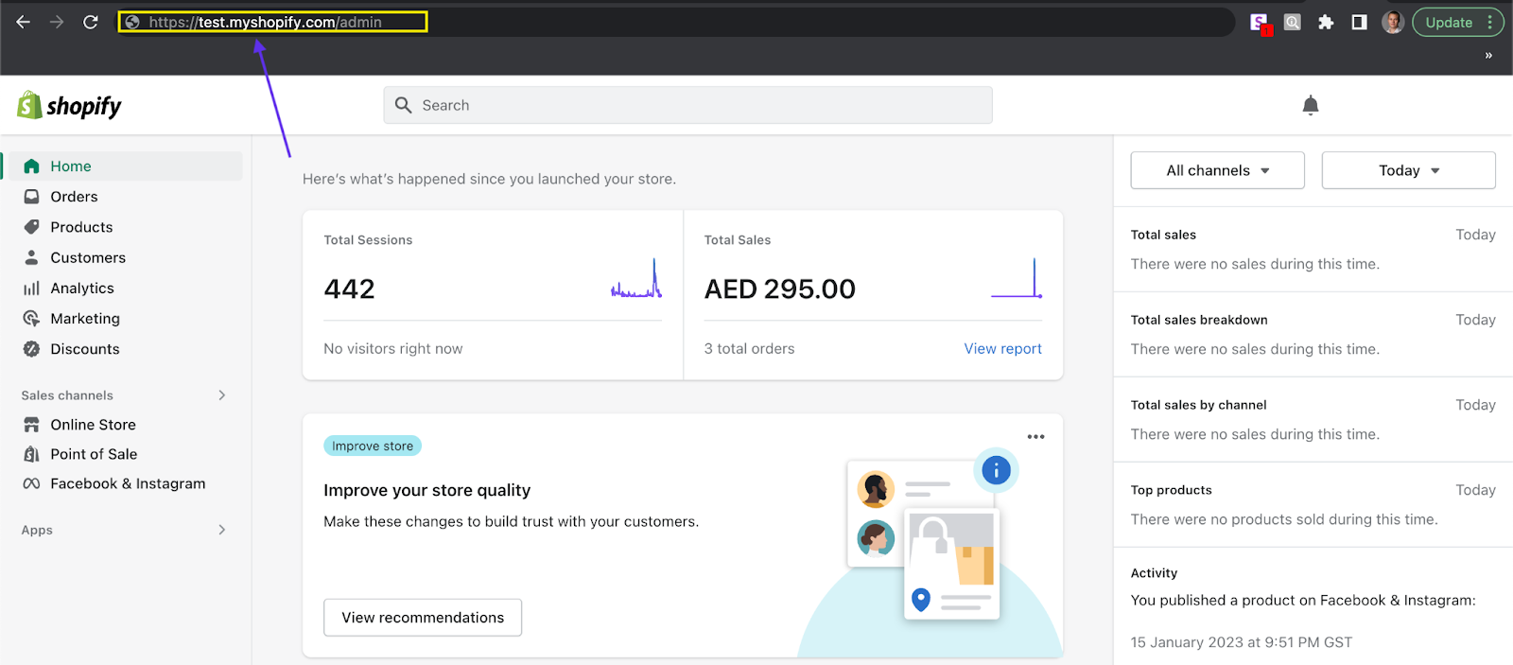Toggle the browser side panel icon

pyautogui.click(x=1359, y=22)
